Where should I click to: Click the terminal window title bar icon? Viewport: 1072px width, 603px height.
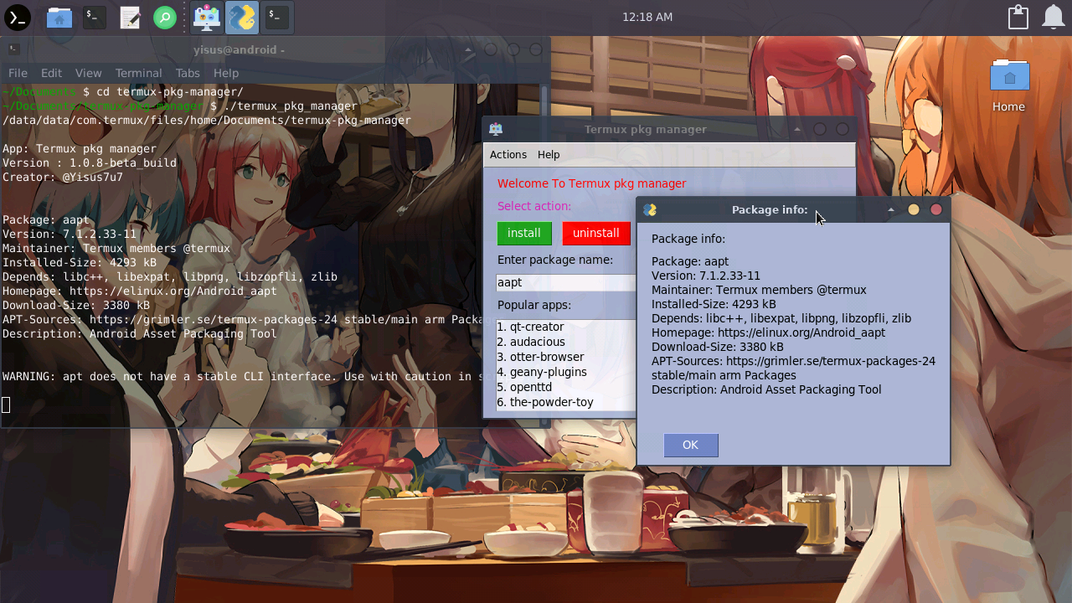click(13, 49)
